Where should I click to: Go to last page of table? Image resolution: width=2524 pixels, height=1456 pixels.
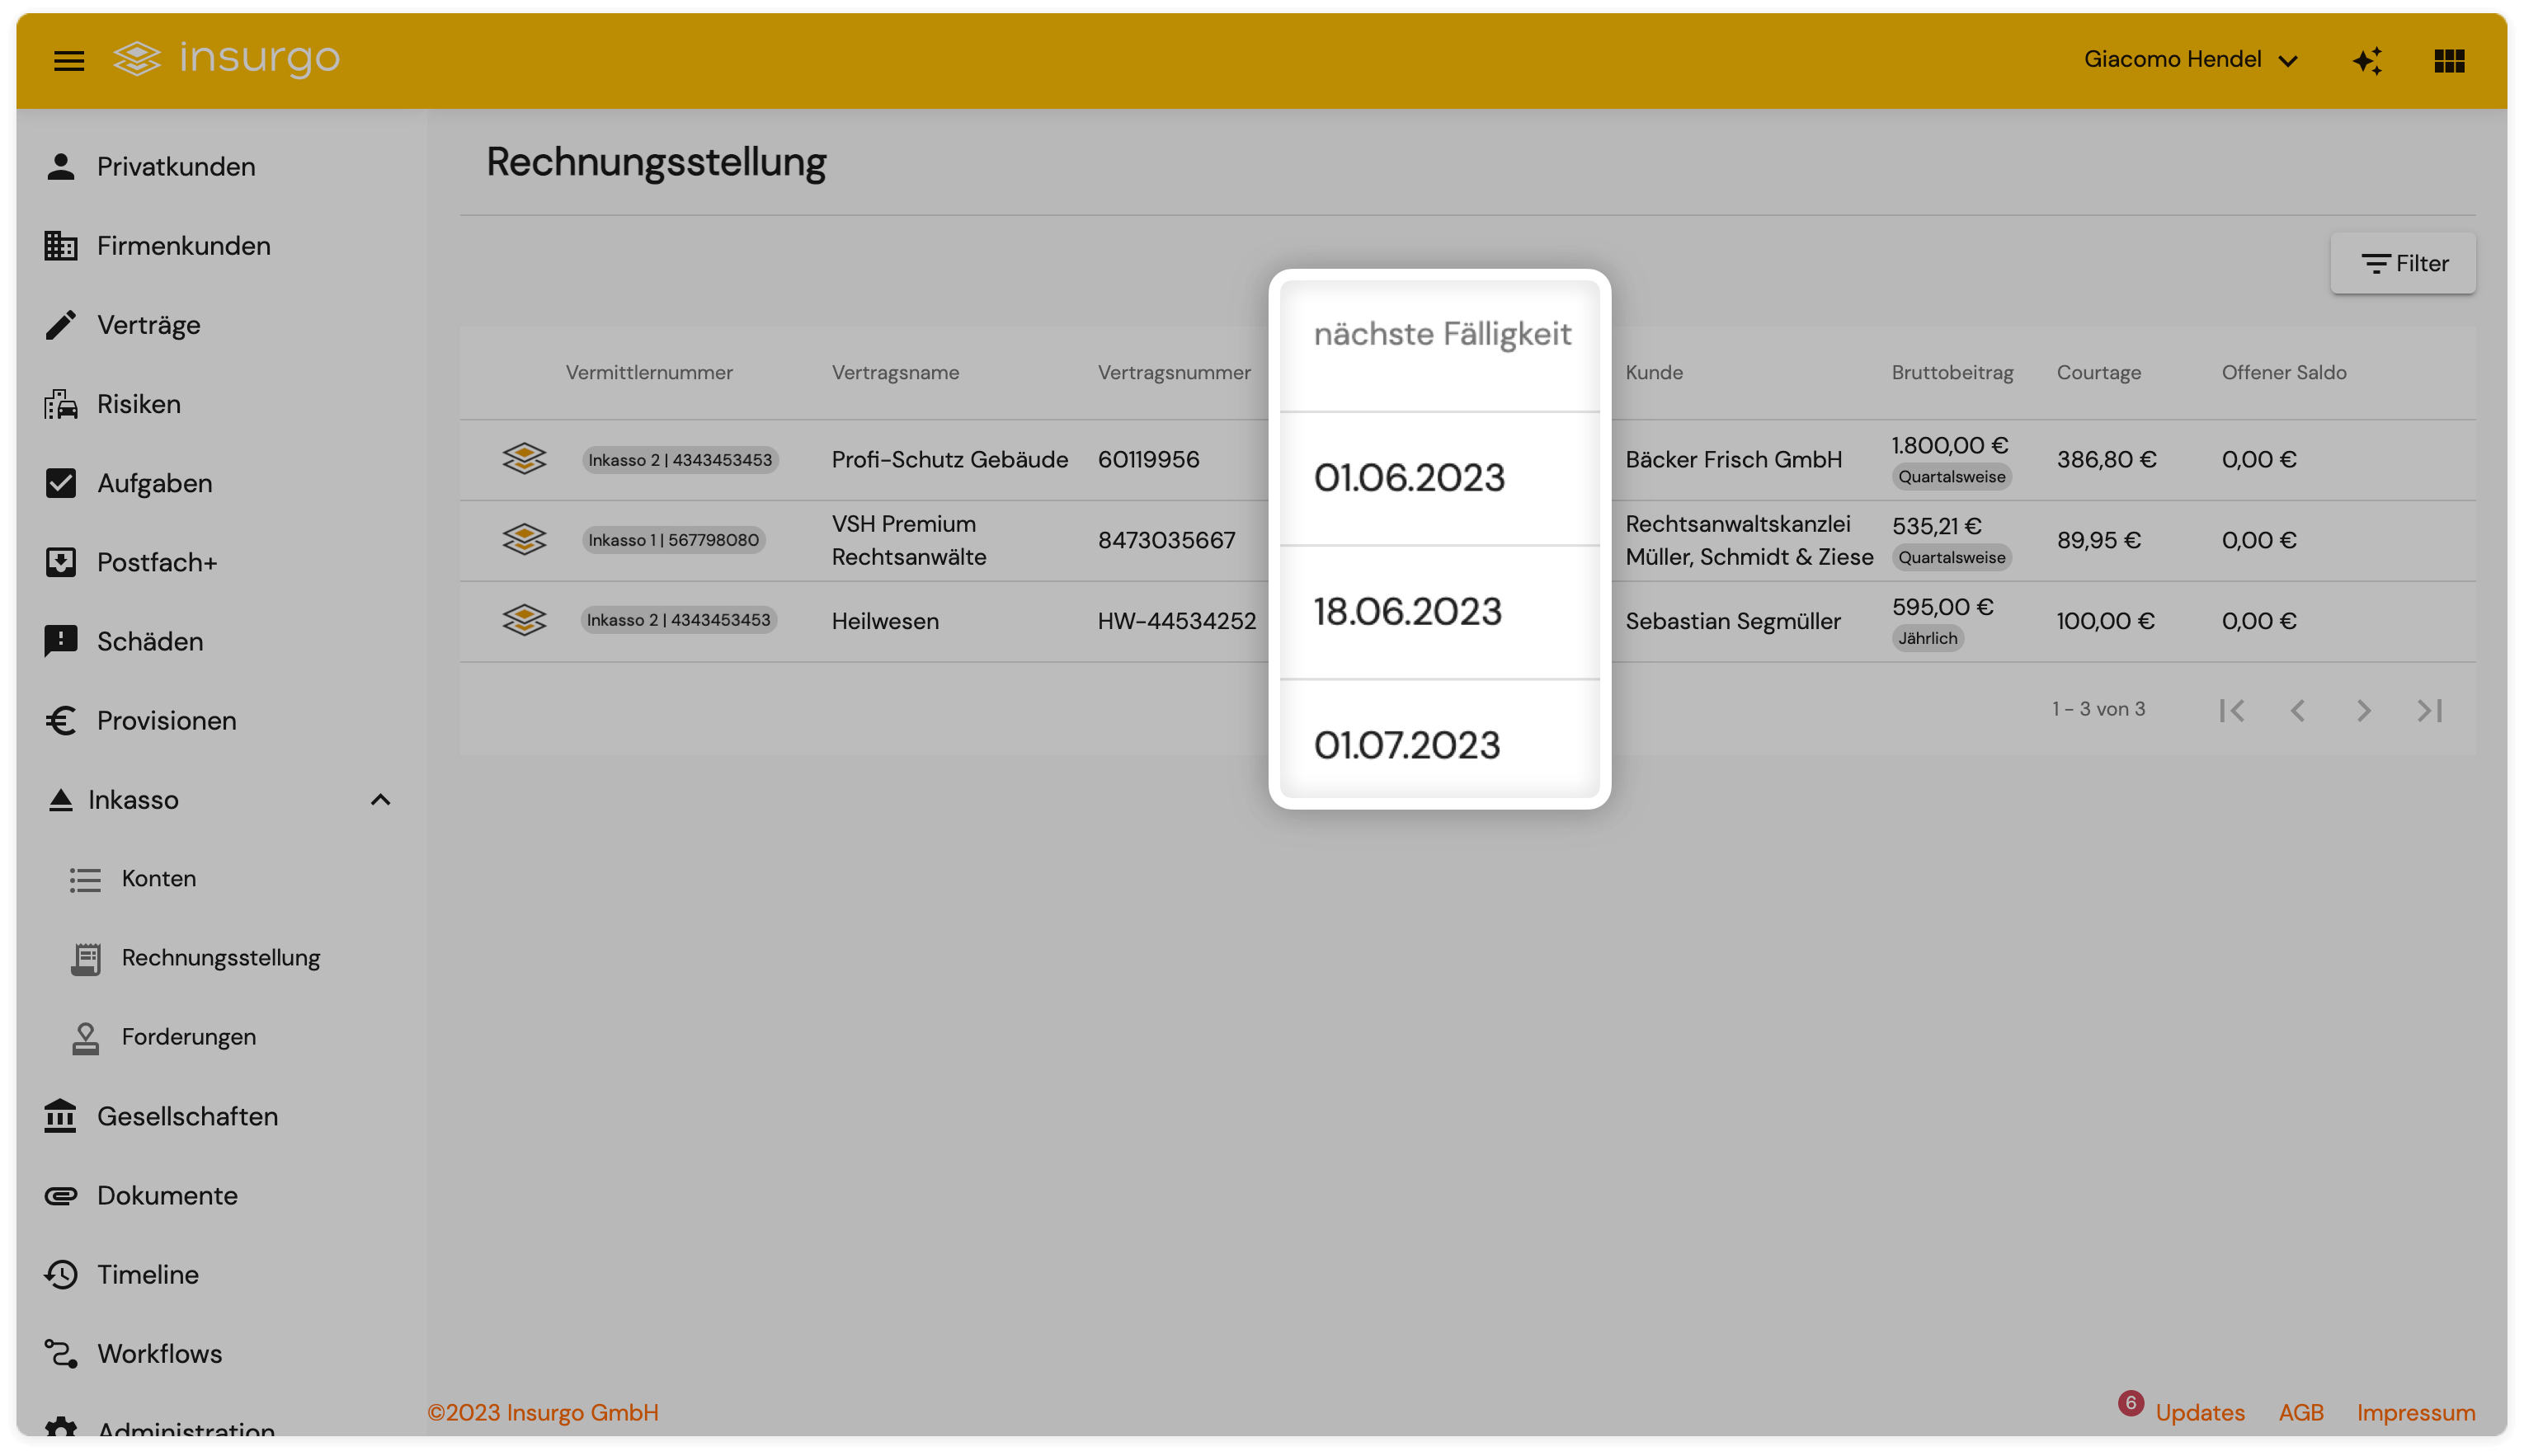click(x=2429, y=709)
